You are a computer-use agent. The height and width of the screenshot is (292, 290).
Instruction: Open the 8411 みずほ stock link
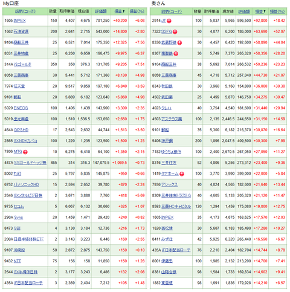[167, 239]
